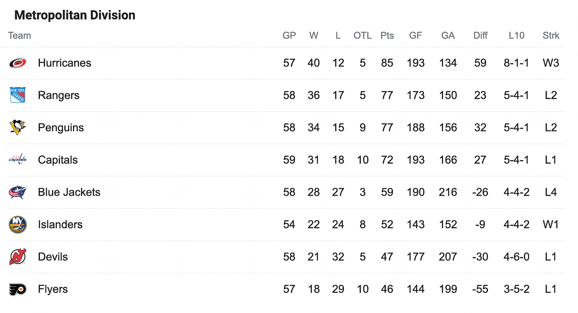Click the Team column header
Screen dimensions: 578x313
tap(19, 36)
